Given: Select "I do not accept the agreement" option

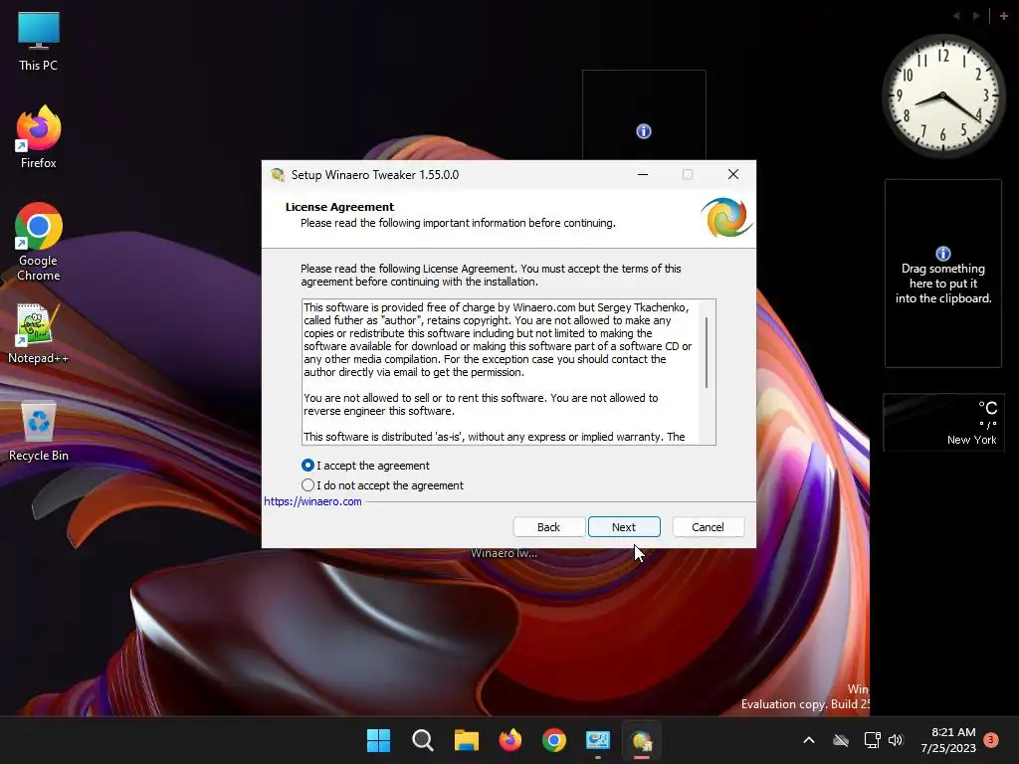Looking at the screenshot, I should click(307, 484).
